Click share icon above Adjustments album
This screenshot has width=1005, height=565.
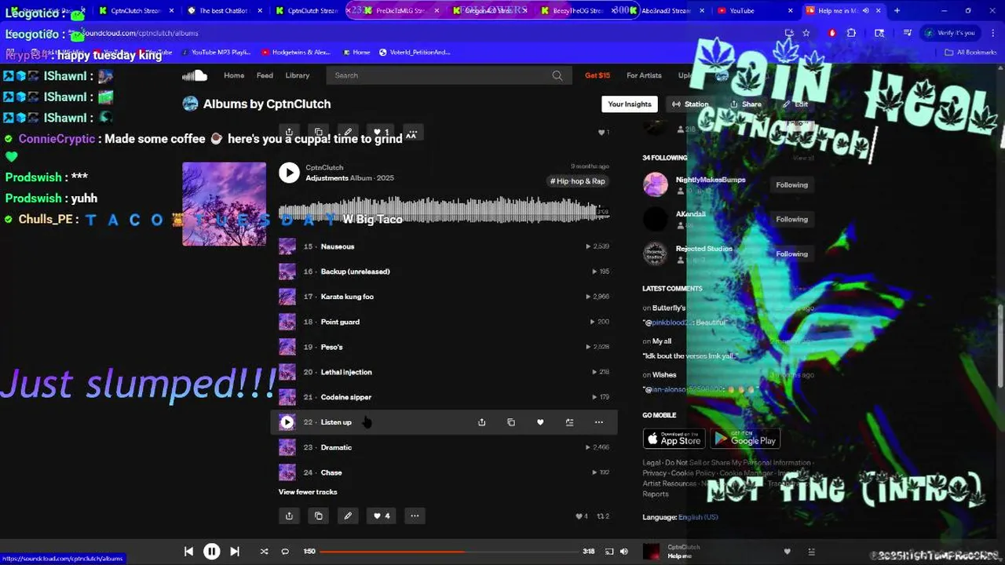pos(289,132)
